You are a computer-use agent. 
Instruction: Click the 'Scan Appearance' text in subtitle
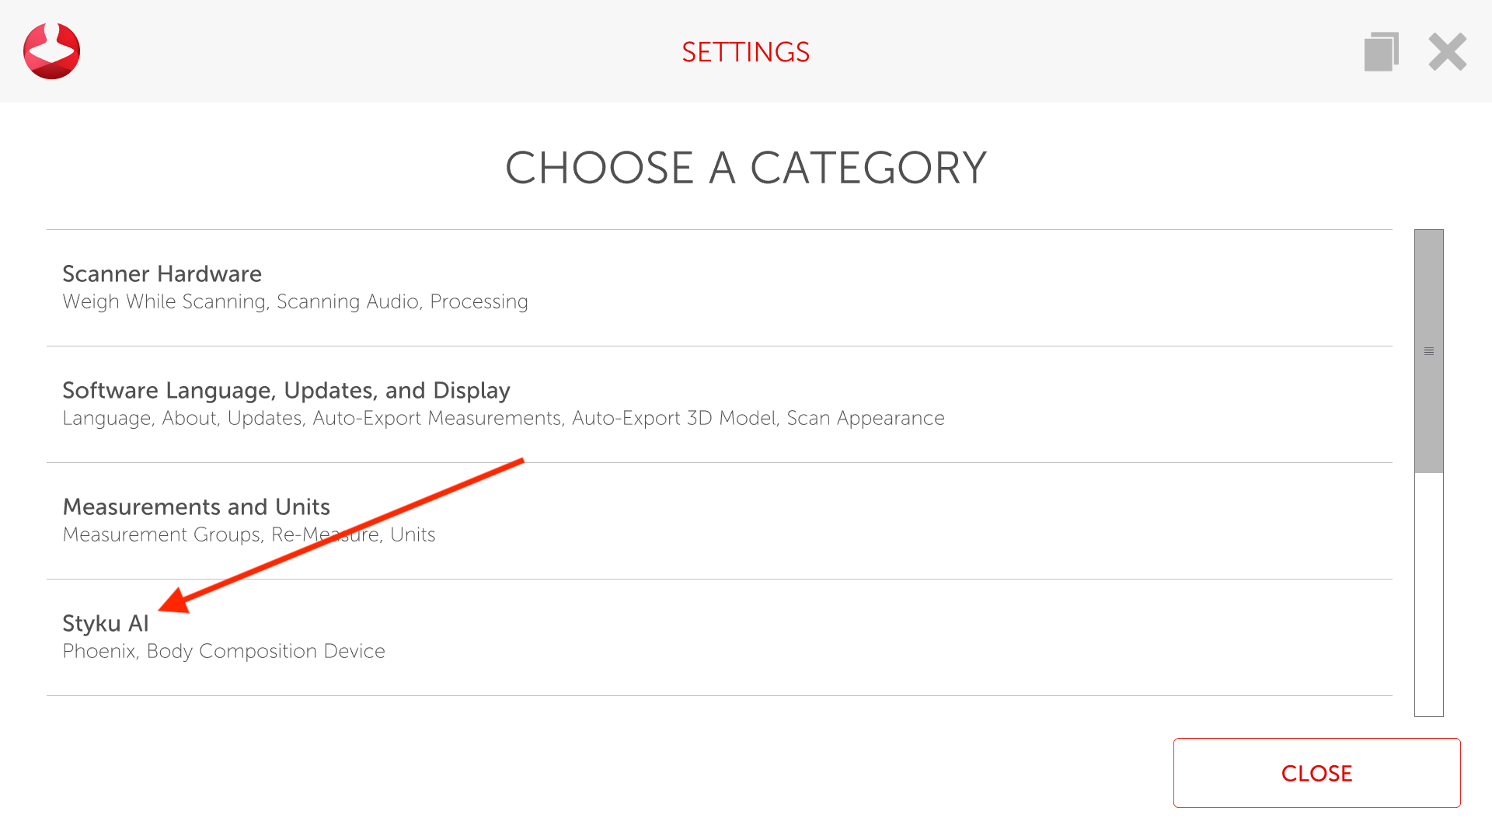tap(865, 419)
